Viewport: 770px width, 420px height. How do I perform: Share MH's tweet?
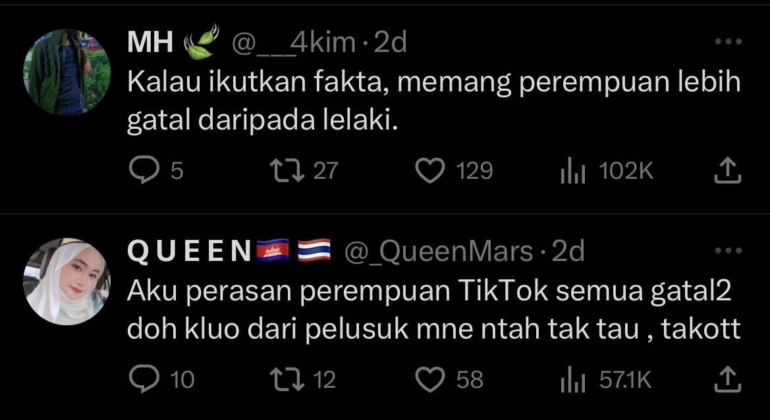click(x=728, y=172)
